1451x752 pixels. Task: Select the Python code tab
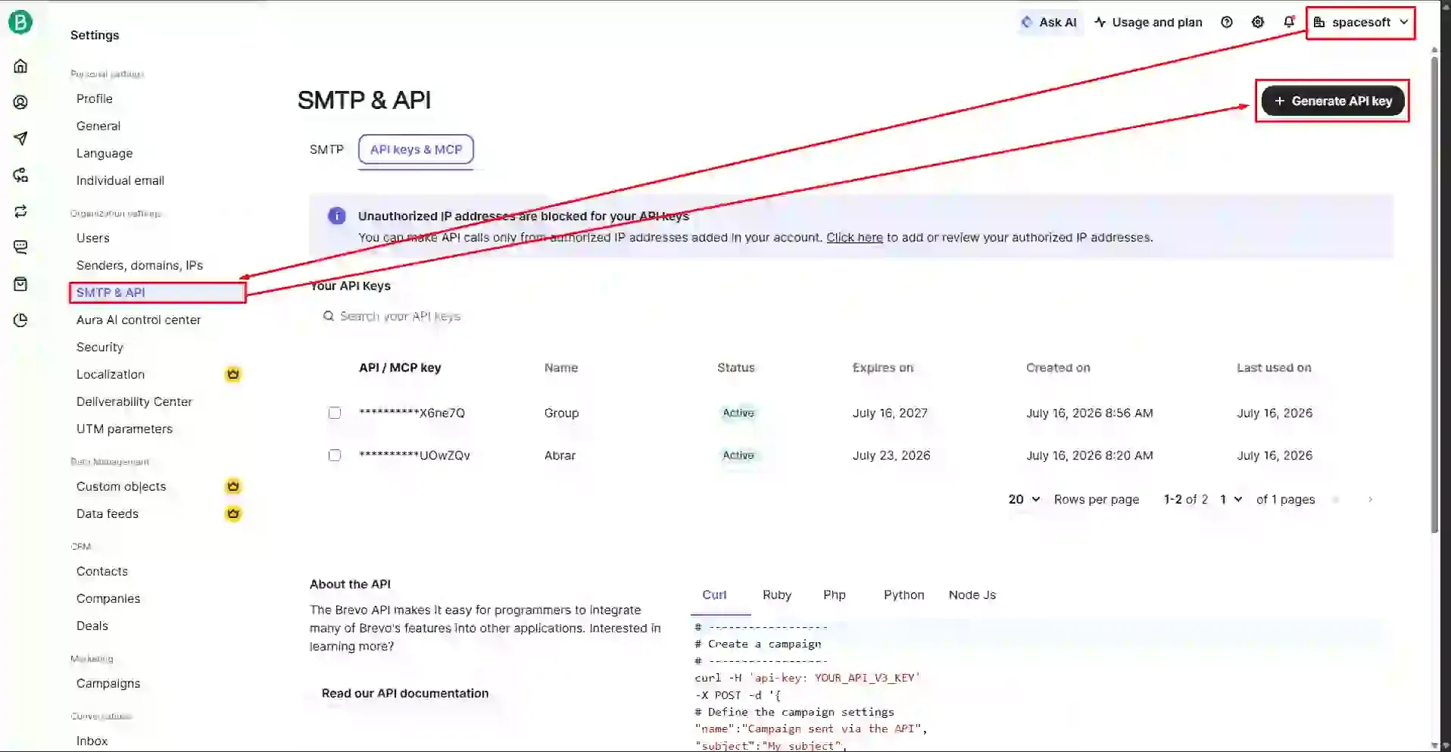coord(903,594)
